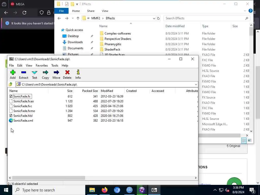Click the 7-Zip address path field
The height and width of the screenshot is (195, 260).
tap(107, 84)
